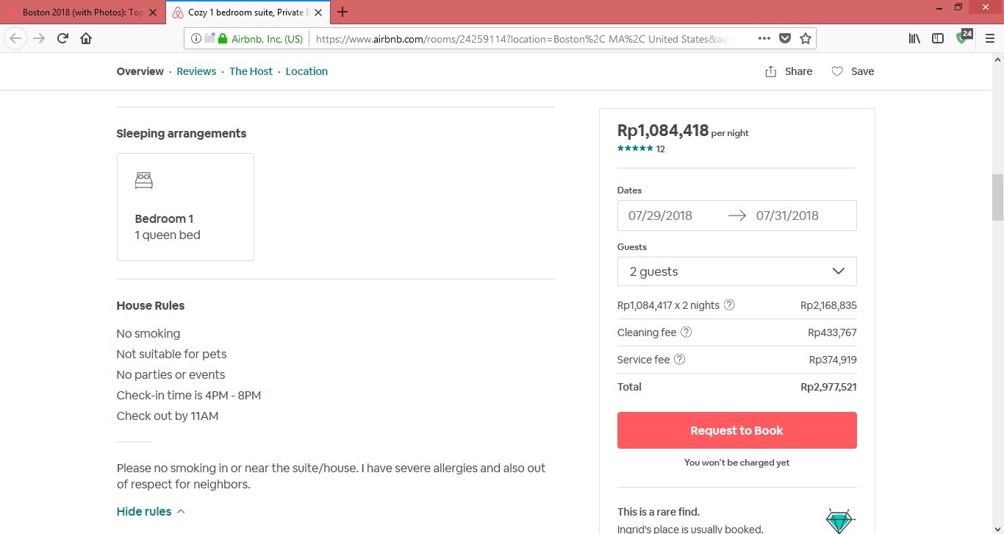Save listing with heart icon
The height and width of the screenshot is (534, 1004).
(x=853, y=71)
